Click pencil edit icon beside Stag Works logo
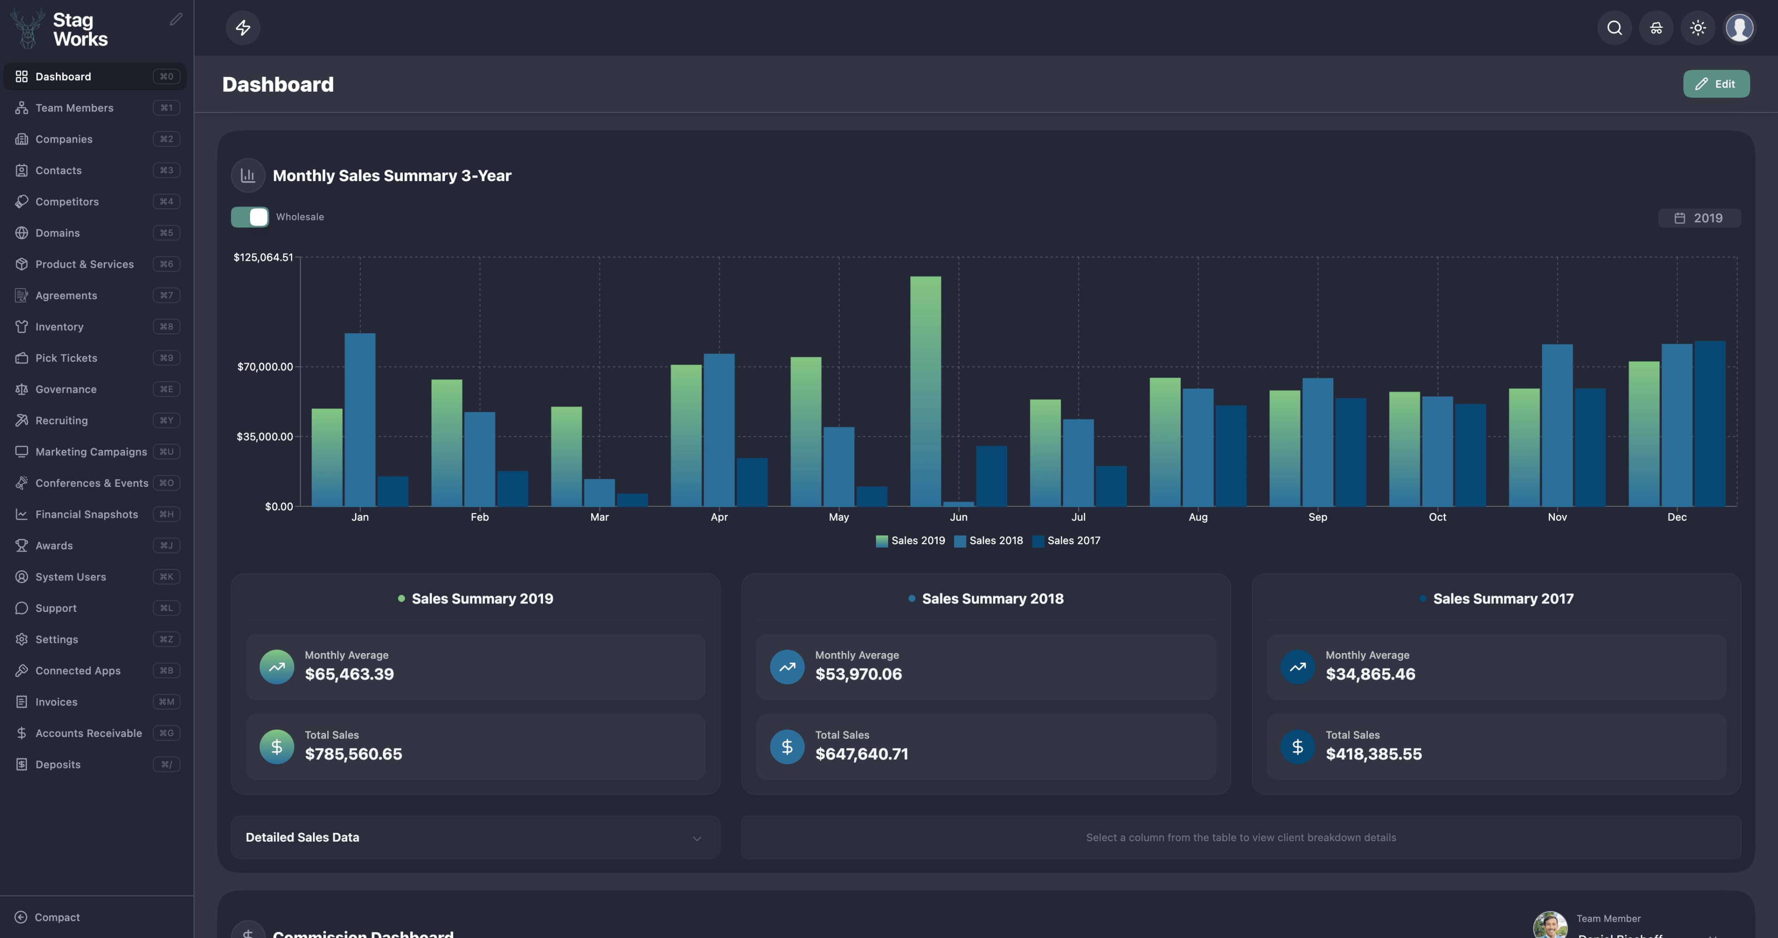Viewport: 1778px width, 938px height. coord(176,19)
